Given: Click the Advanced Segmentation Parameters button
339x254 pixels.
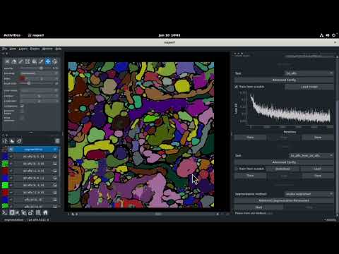Looking at the screenshot, I should [284, 200].
